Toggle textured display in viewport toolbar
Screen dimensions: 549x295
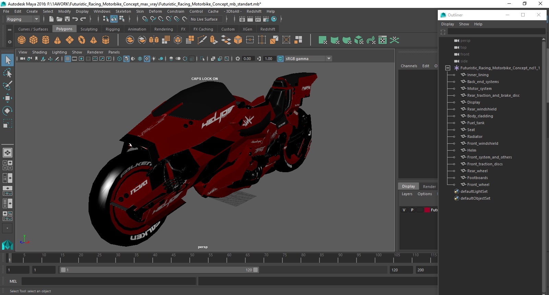(x=147, y=59)
